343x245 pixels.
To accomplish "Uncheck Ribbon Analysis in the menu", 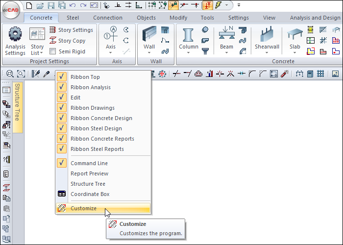I will tap(62, 87).
